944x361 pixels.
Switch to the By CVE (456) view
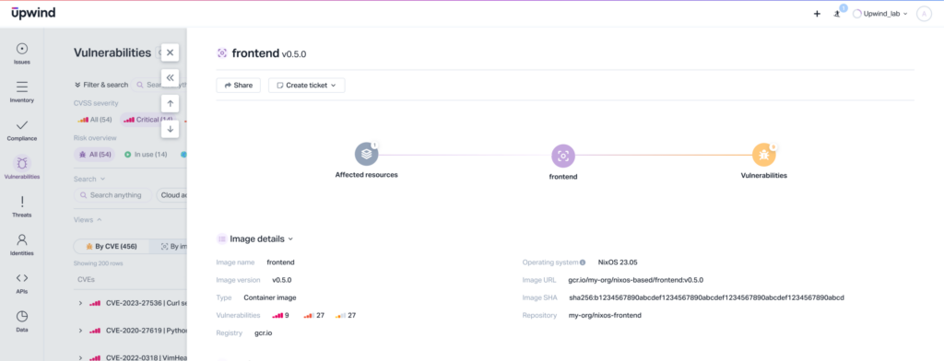tap(112, 246)
